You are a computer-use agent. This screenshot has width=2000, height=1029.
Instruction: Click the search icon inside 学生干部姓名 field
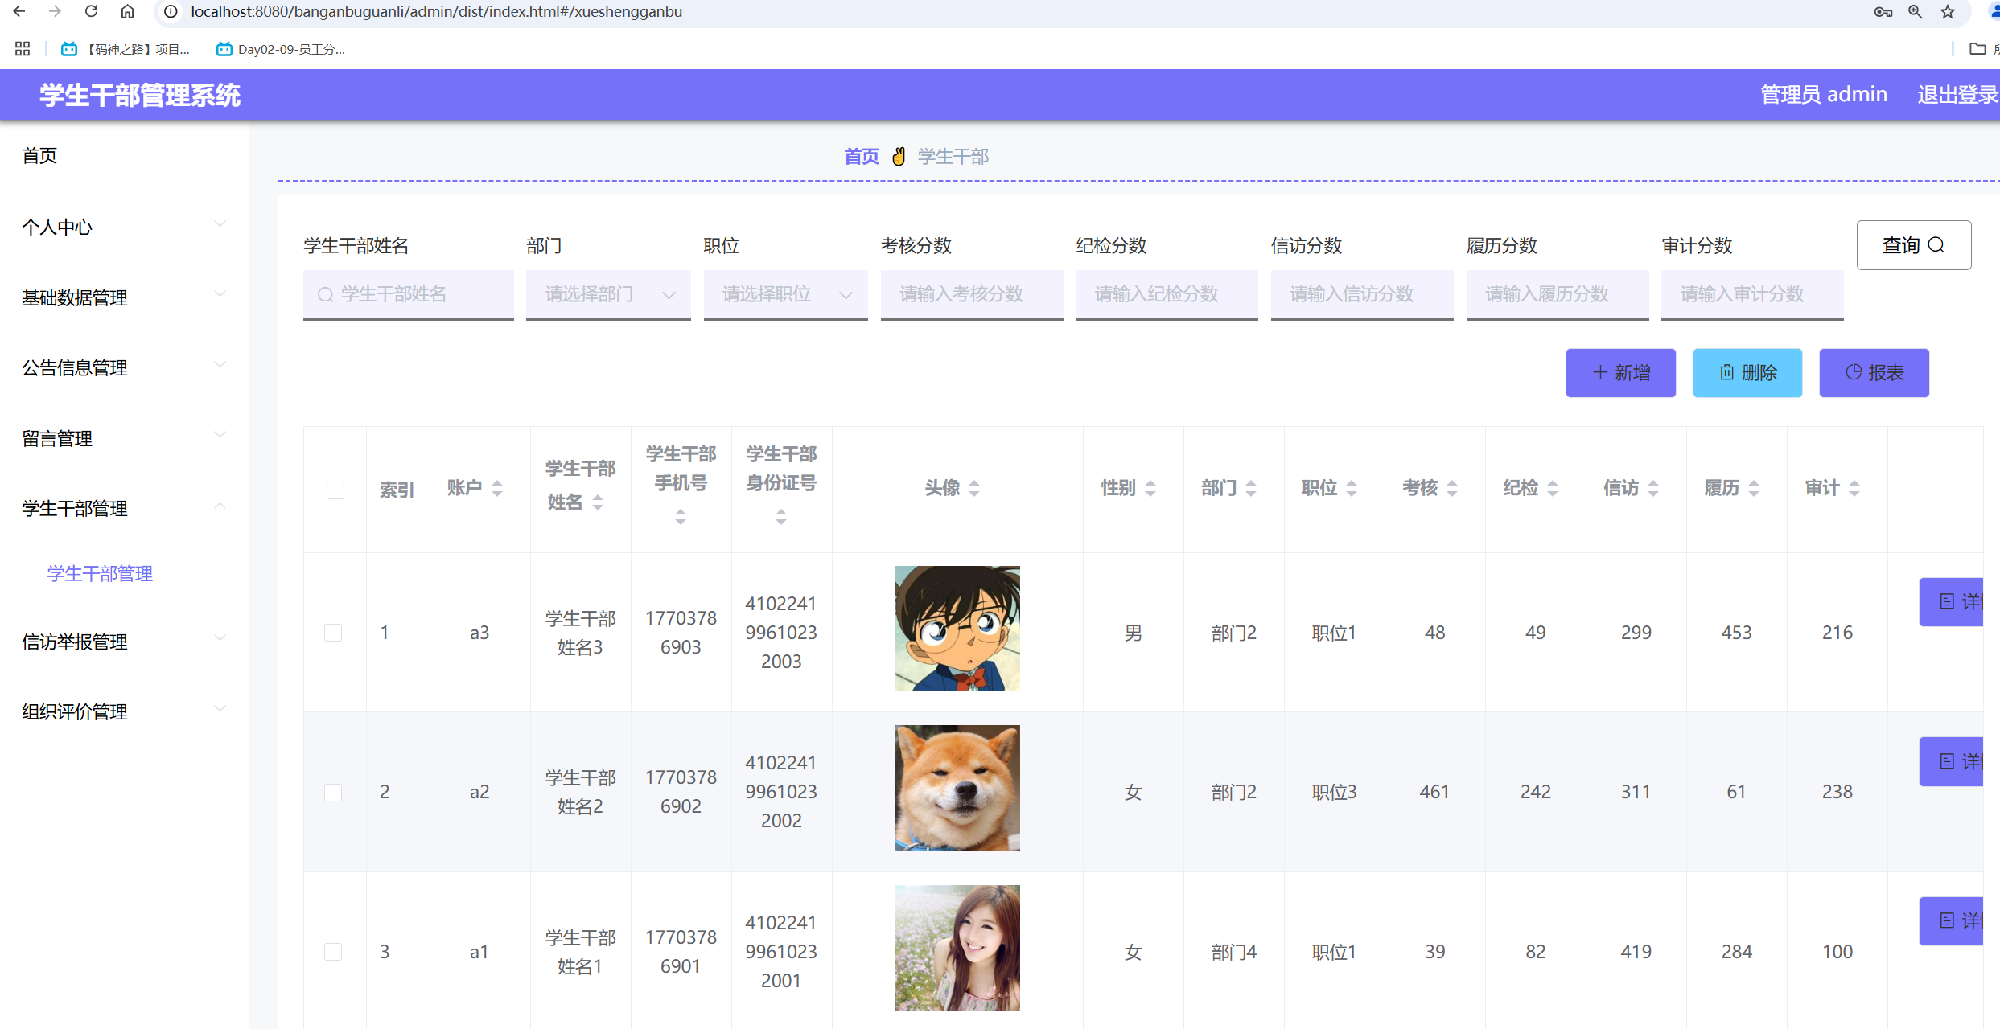[x=324, y=294]
